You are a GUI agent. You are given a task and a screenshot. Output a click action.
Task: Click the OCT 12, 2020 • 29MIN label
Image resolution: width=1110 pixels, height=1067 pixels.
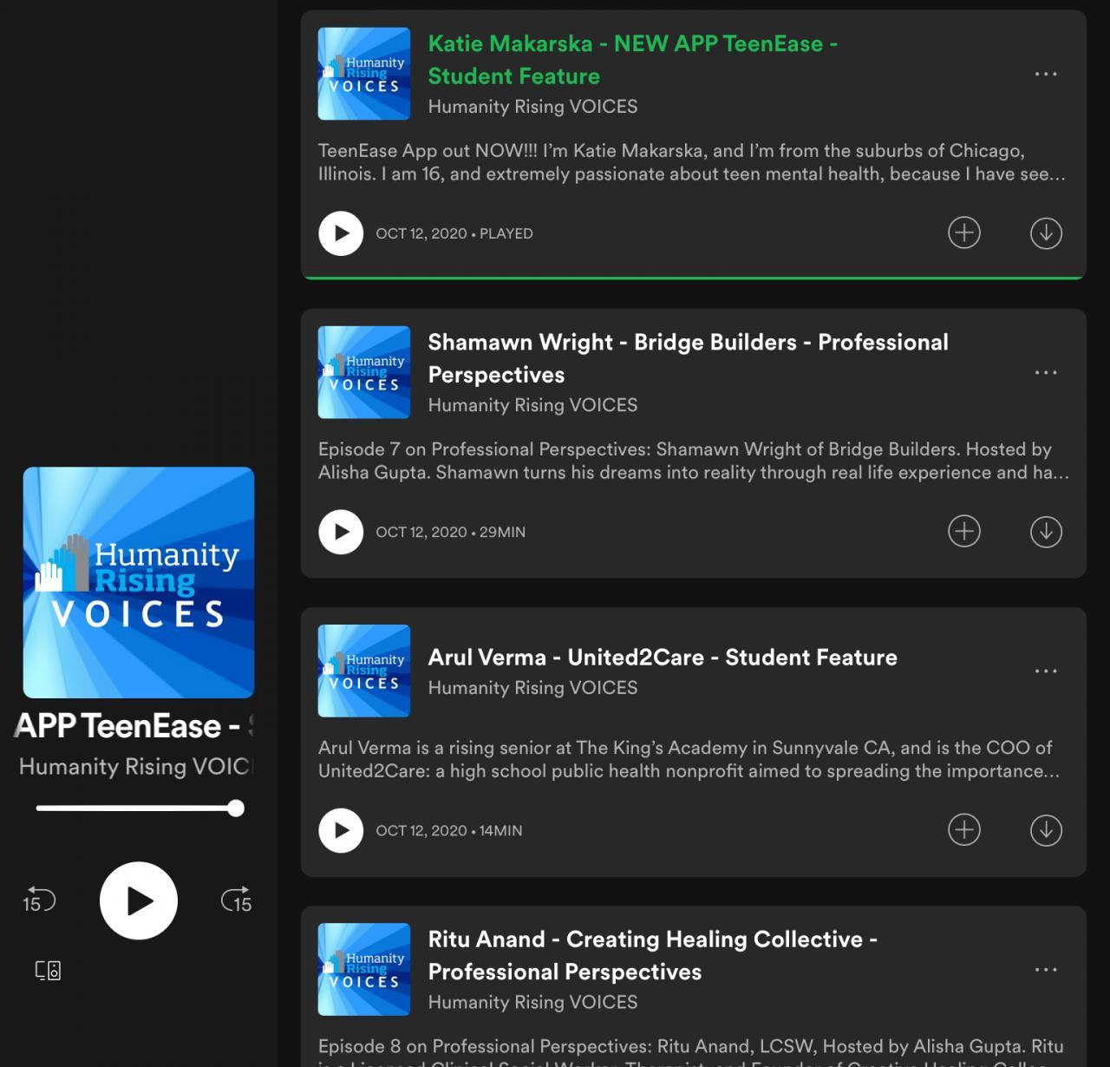click(451, 532)
